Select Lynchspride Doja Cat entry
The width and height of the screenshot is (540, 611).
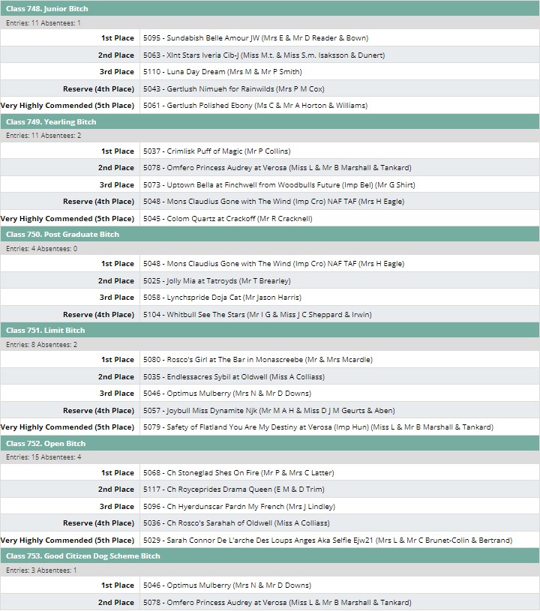tap(222, 298)
